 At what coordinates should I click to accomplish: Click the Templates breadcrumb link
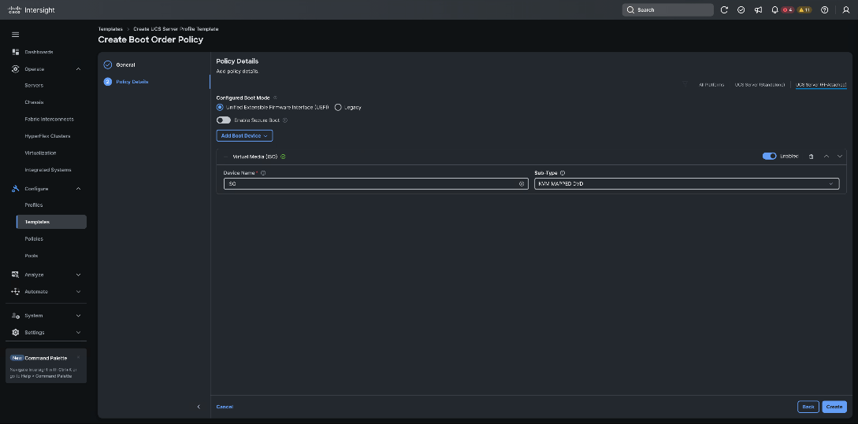tap(110, 29)
